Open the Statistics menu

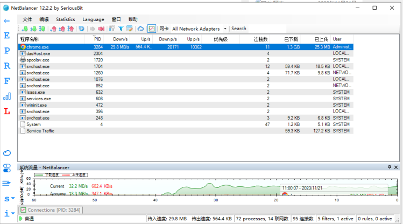coord(65,19)
